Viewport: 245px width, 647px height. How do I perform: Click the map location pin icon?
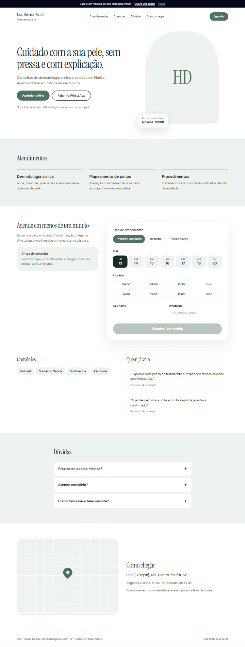click(68, 573)
